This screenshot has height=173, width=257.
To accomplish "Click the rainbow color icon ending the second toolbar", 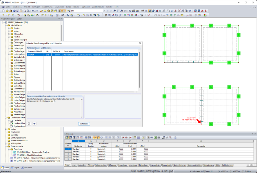I will [205, 15].
